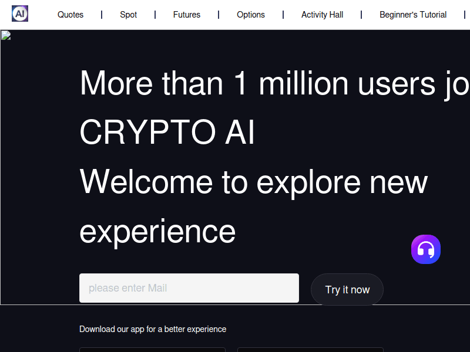This screenshot has height=352, width=470.
Task: Select the small image icon above the banner
Action: [6, 36]
